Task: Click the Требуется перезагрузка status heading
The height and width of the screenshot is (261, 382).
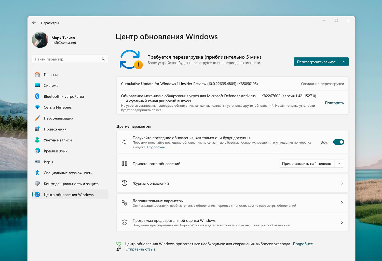Action: [204, 57]
